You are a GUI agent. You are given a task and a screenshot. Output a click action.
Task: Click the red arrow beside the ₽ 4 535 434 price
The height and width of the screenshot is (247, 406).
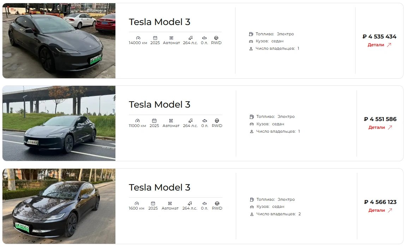[389, 45]
